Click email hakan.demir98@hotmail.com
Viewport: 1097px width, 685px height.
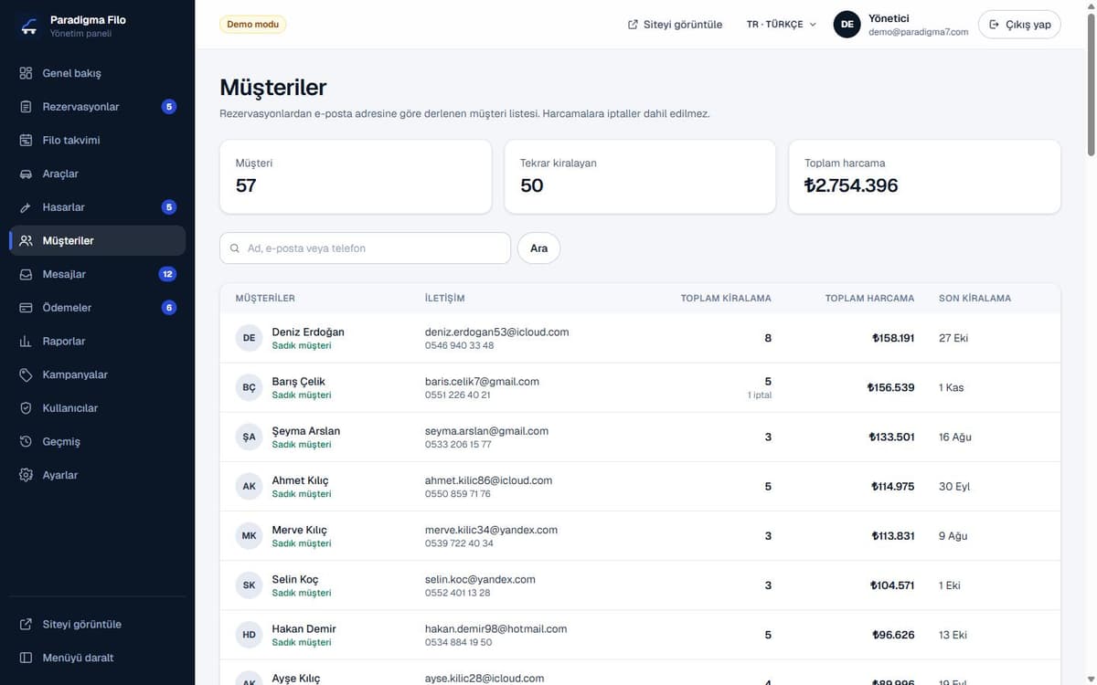point(495,629)
